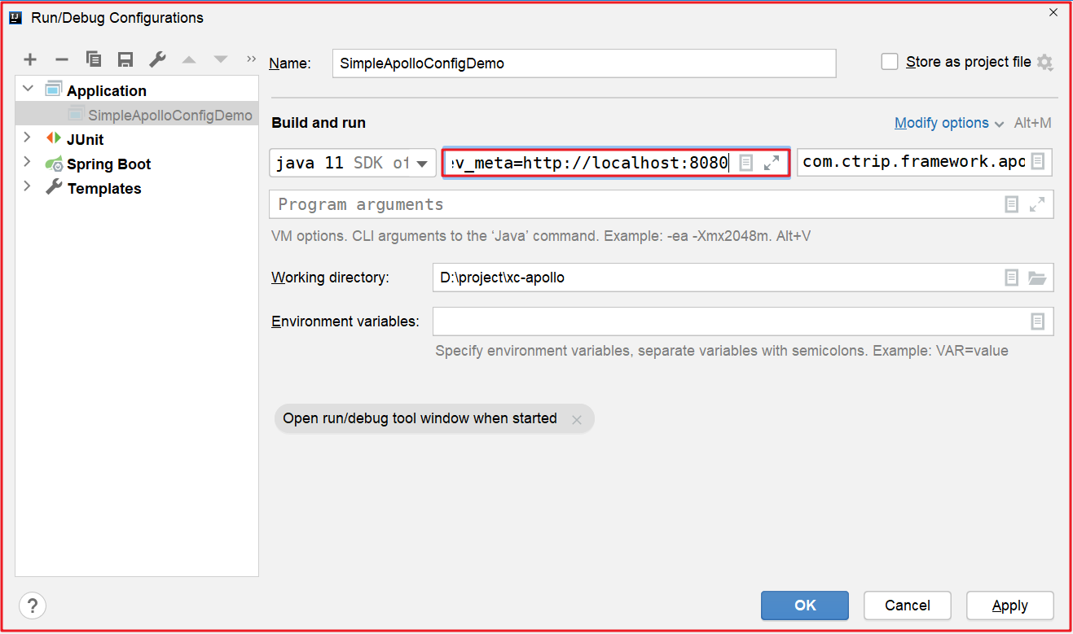Click the Program arguments input field

tap(635, 204)
